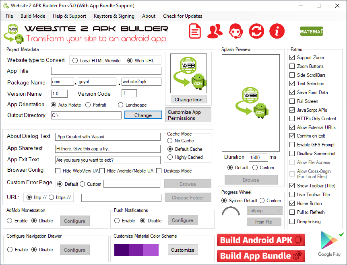This screenshot has width=347, height=265.
Task: Enable HTTPs Only Content checkbox
Action: coord(292,119)
